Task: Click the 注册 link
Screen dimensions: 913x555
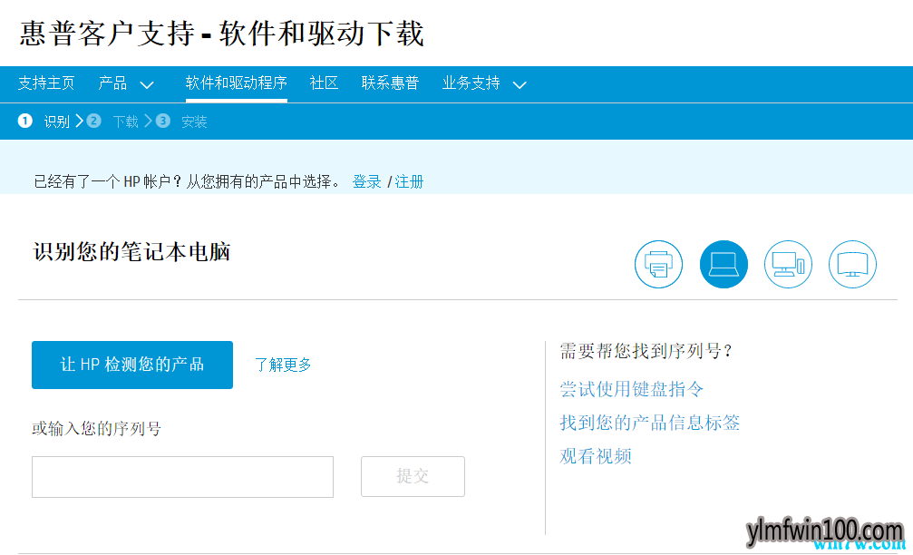Action: pos(409,181)
